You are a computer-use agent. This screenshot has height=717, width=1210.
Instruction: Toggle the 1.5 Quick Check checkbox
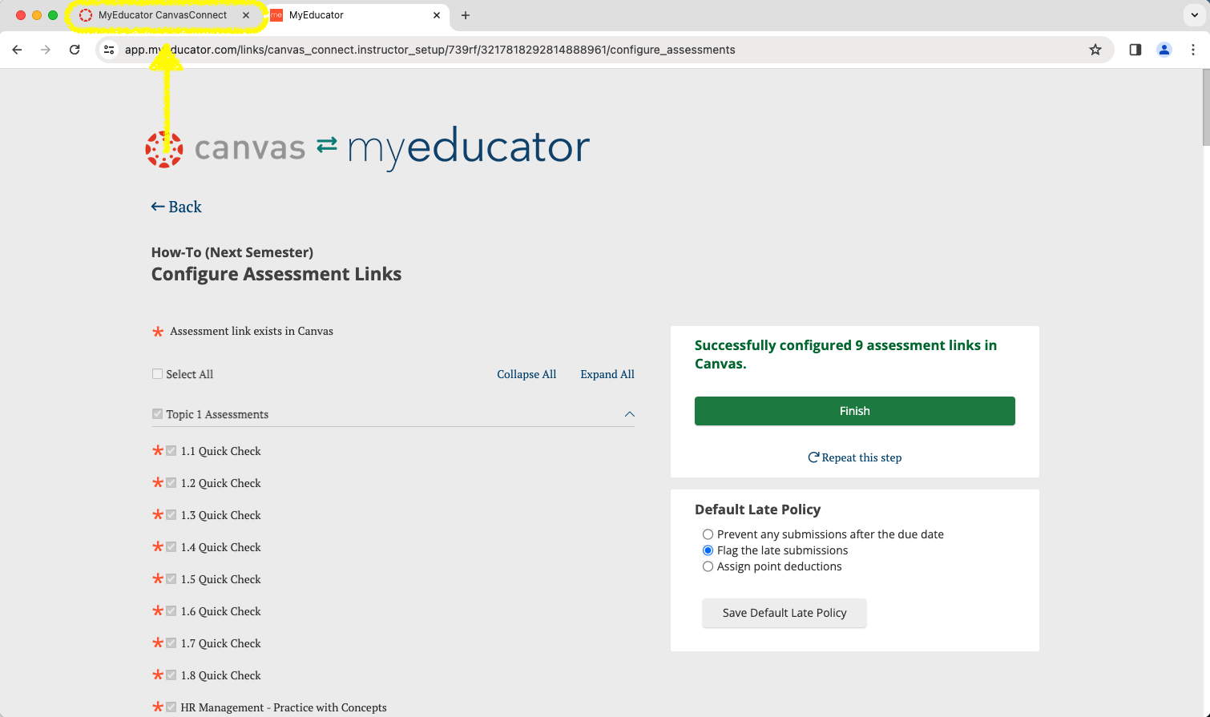(171, 579)
